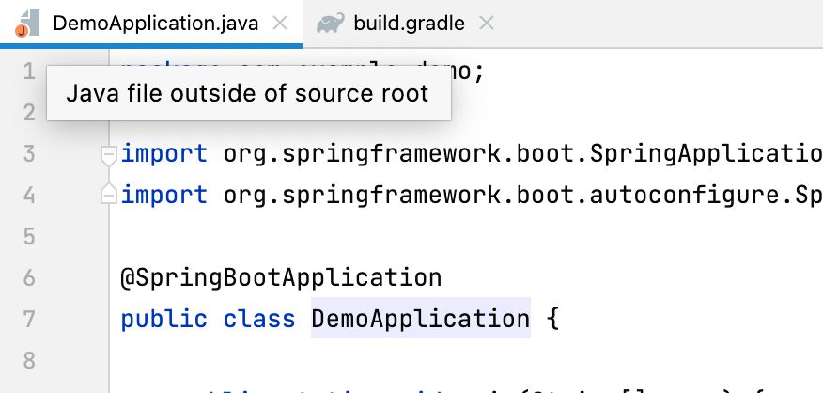
Task: Click the @SpringBootApplication annotation
Action: click(x=281, y=277)
